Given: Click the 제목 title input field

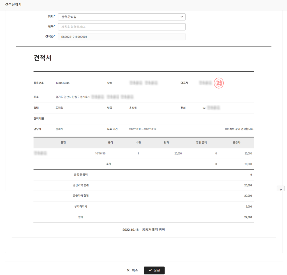Looking at the screenshot, I should 122,27.
